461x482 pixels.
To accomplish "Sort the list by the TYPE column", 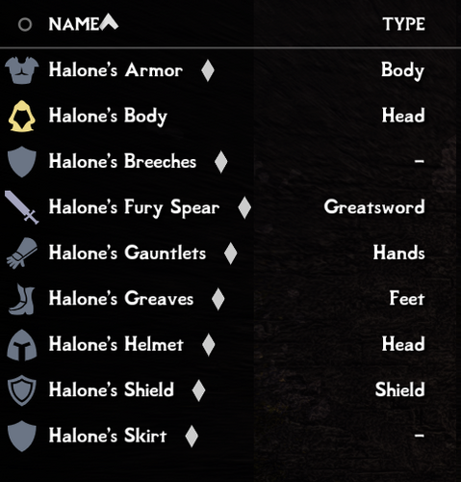I will 404,24.
